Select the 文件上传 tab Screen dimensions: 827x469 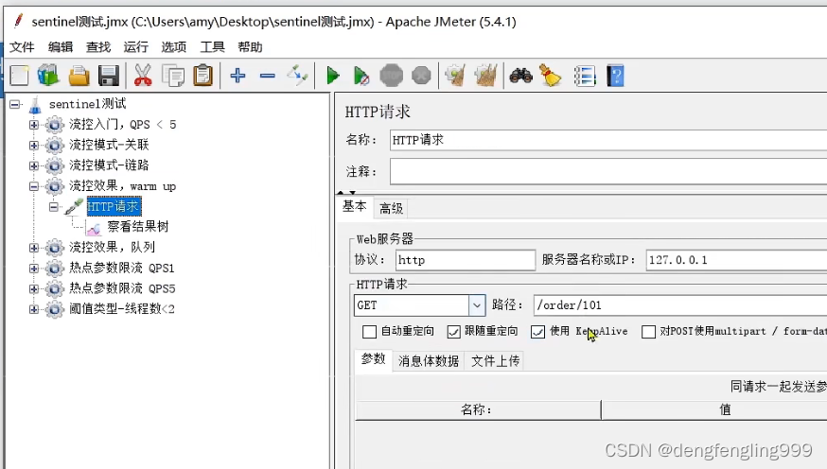495,361
